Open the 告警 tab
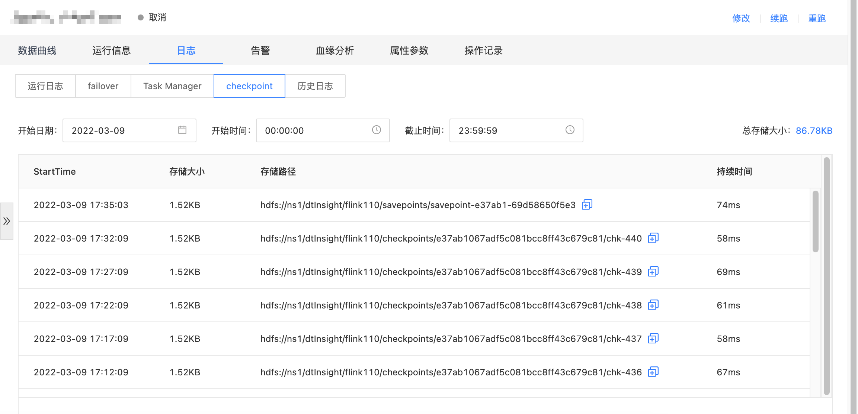The image size is (858, 414). coord(260,51)
